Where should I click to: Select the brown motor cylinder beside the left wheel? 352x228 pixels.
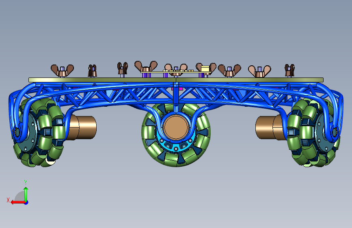point(82,128)
